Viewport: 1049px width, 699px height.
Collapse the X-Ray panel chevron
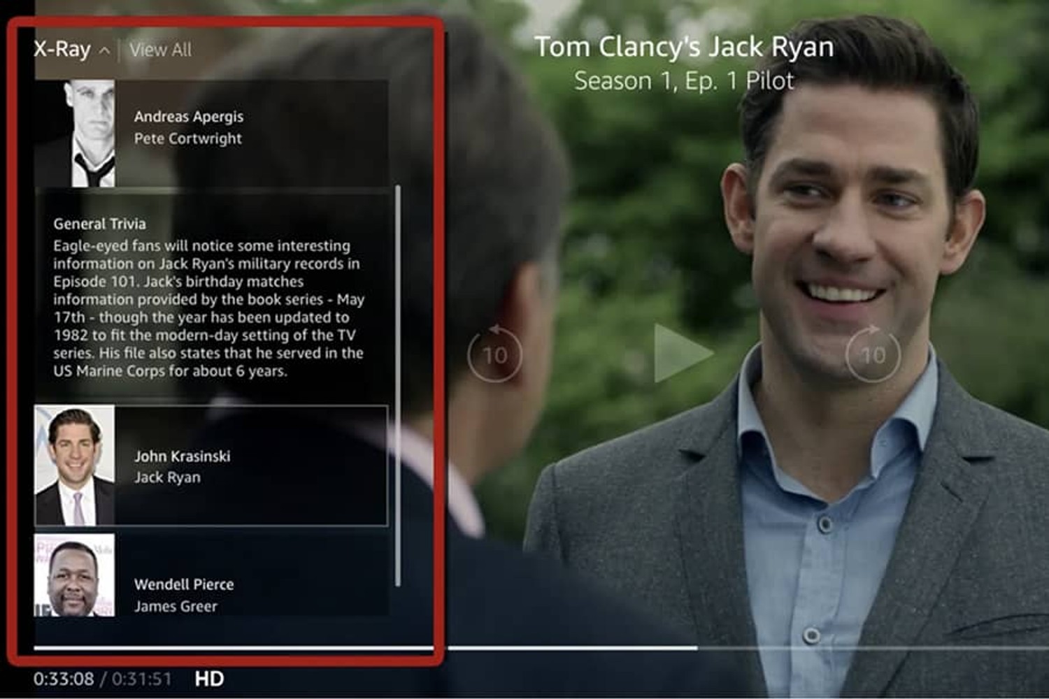point(104,50)
